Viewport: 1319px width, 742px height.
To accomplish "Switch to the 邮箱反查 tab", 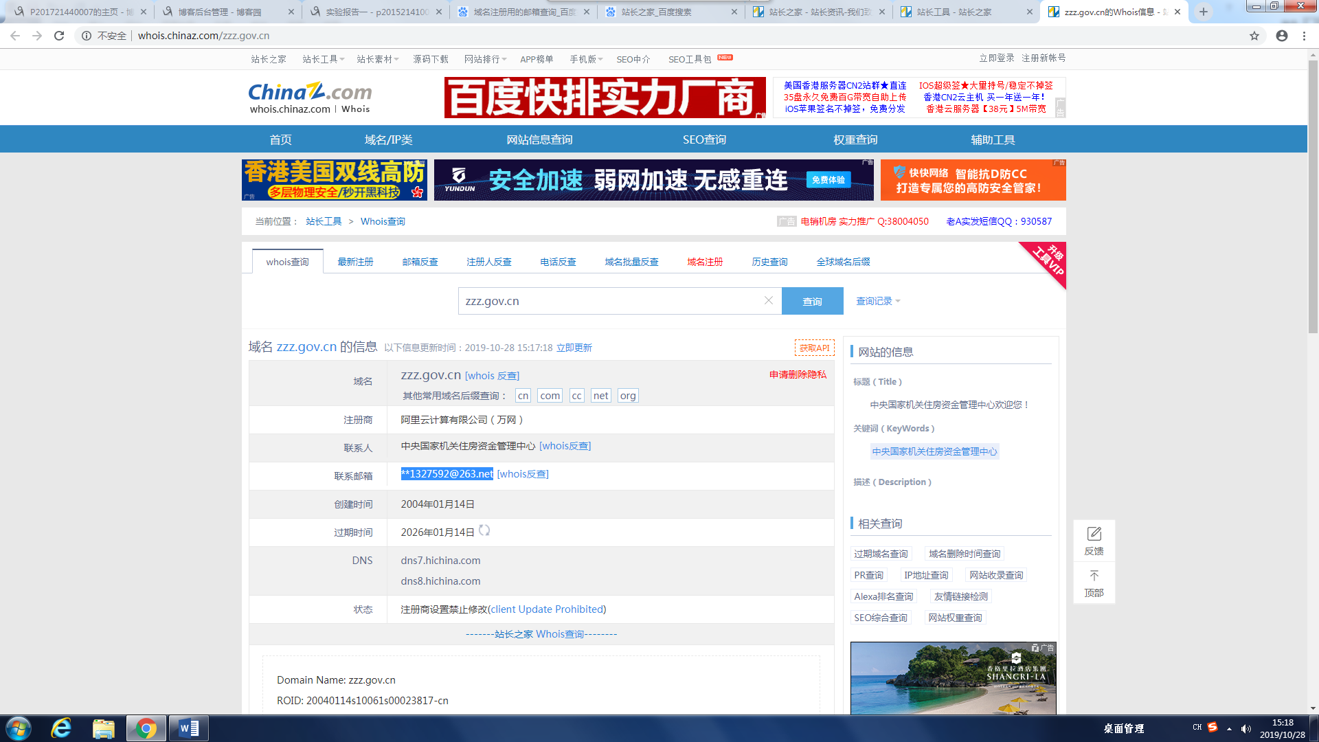I will pyautogui.click(x=420, y=262).
